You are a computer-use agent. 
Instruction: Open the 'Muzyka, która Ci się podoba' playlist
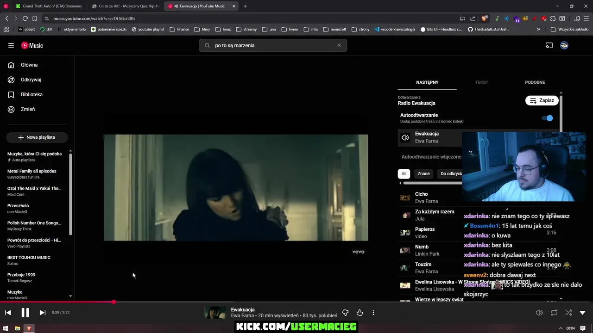pos(35,156)
